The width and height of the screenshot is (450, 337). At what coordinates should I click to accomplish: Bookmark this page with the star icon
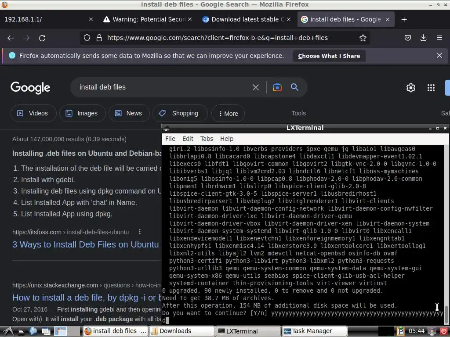click(x=363, y=38)
